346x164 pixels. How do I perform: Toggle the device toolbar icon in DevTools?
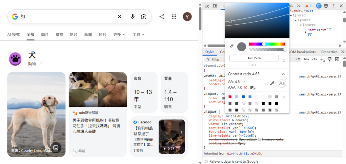pos(215,6)
